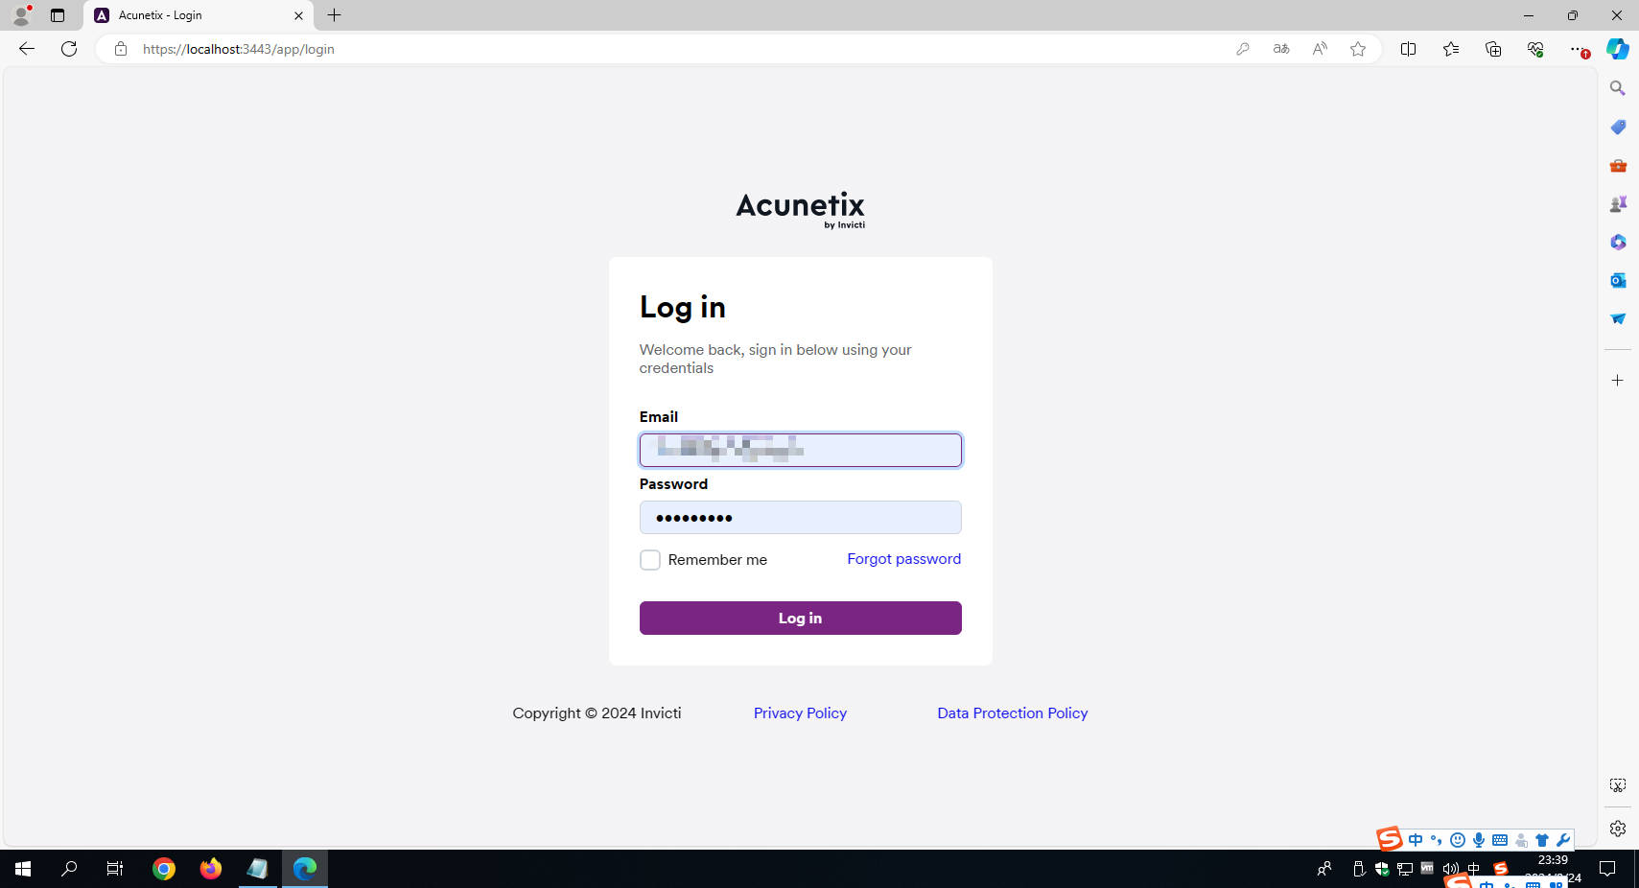
Task: Open the sidebar Search icon
Action: click(1618, 88)
